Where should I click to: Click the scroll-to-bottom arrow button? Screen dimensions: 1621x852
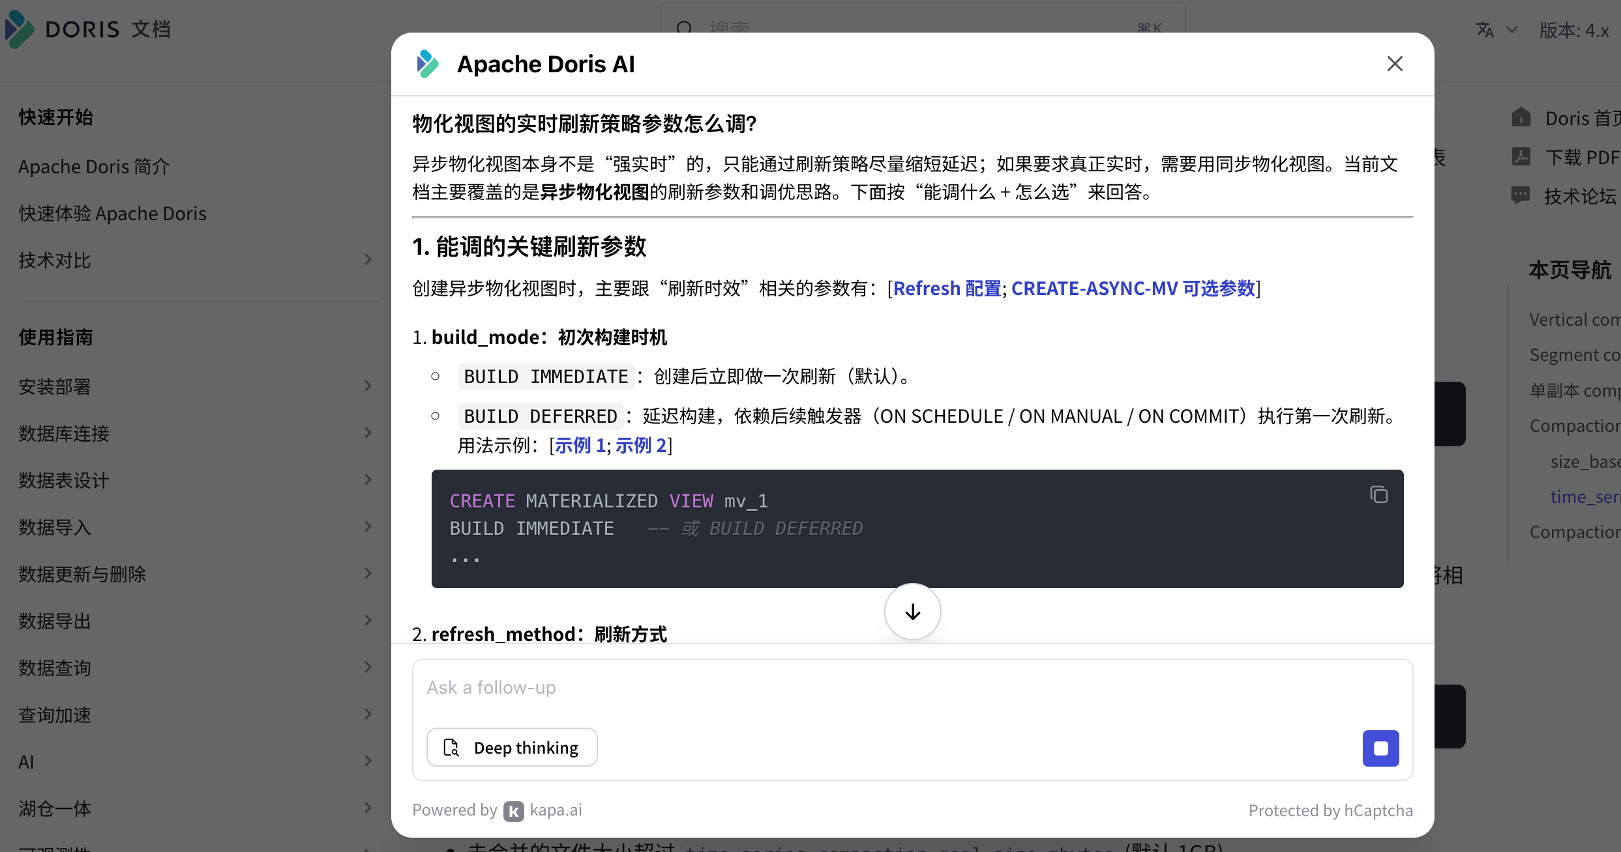coord(912,612)
